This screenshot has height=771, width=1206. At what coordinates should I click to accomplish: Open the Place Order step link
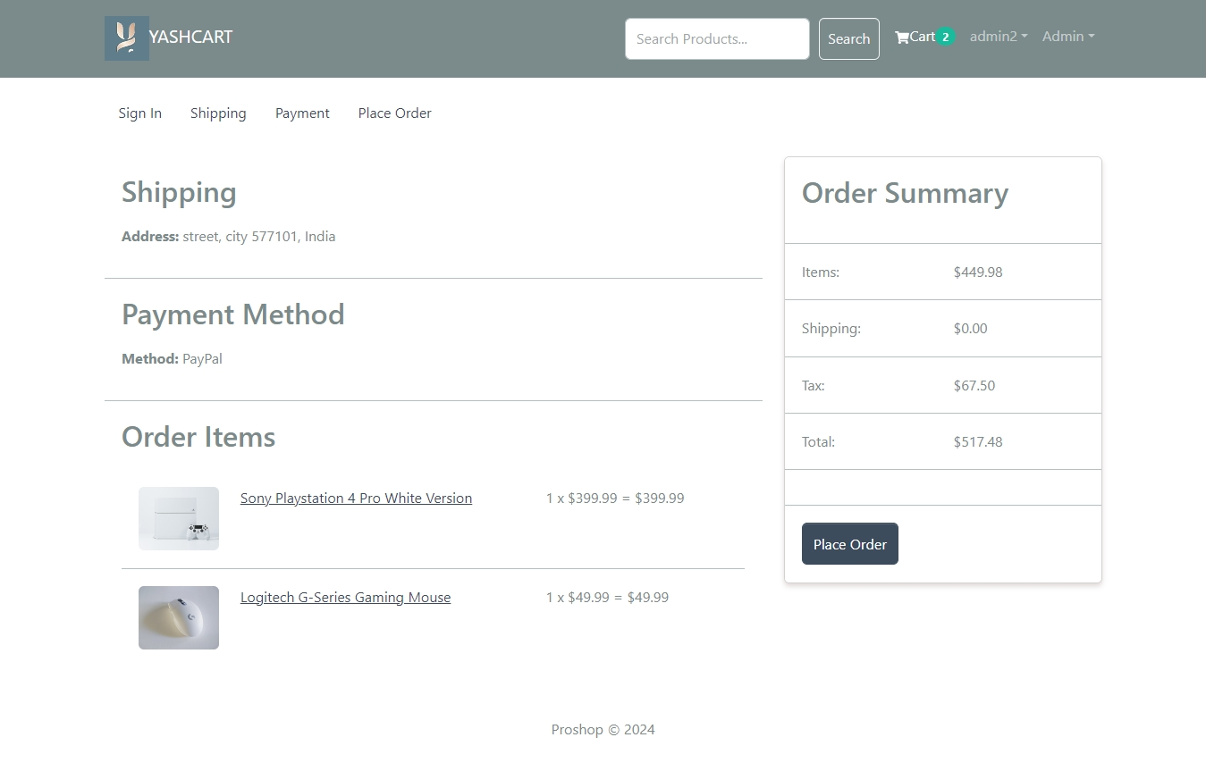[x=394, y=113]
